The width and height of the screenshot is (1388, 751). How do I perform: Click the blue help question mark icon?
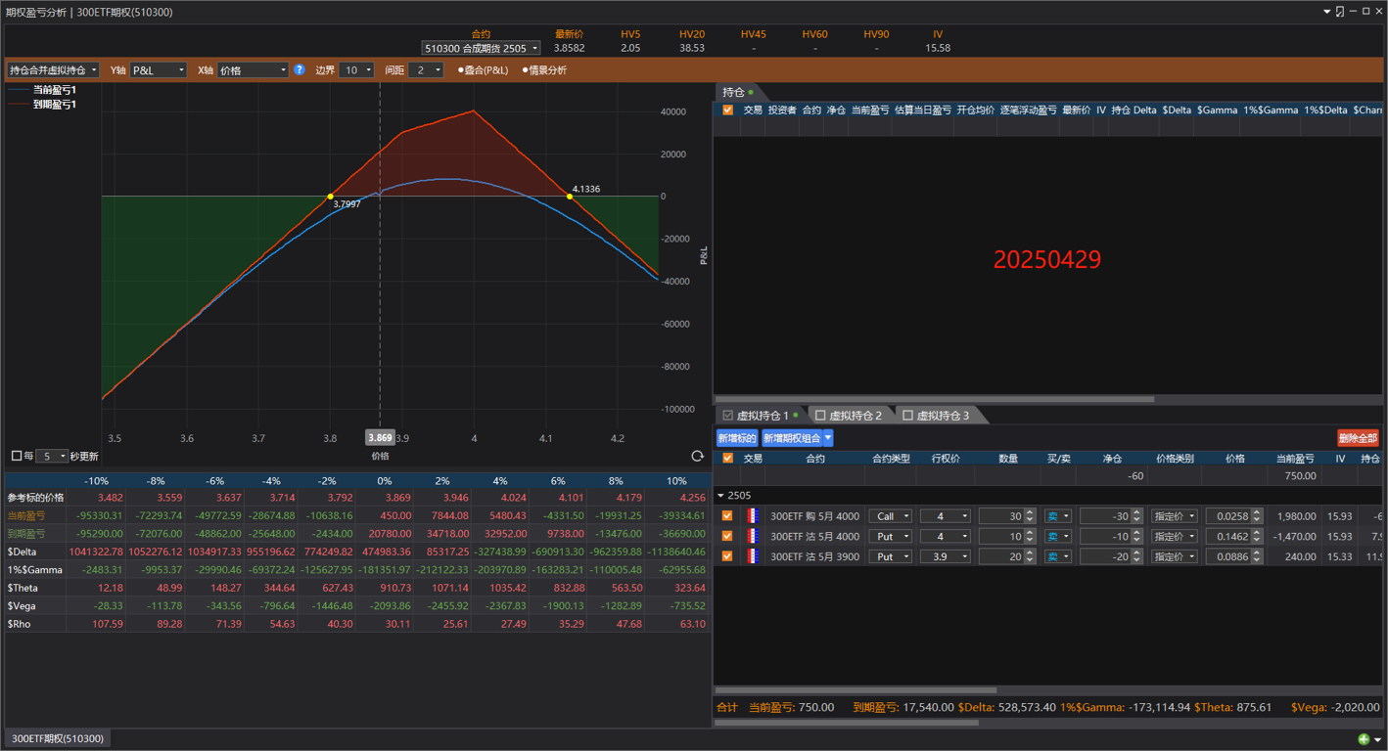coord(300,70)
